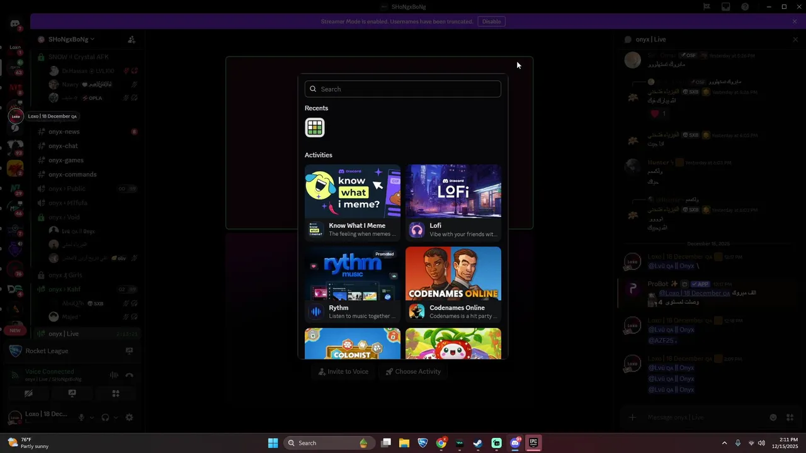The image size is (806, 453).
Task: Toggle noise suppression waveform icon
Action: point(114,375)
